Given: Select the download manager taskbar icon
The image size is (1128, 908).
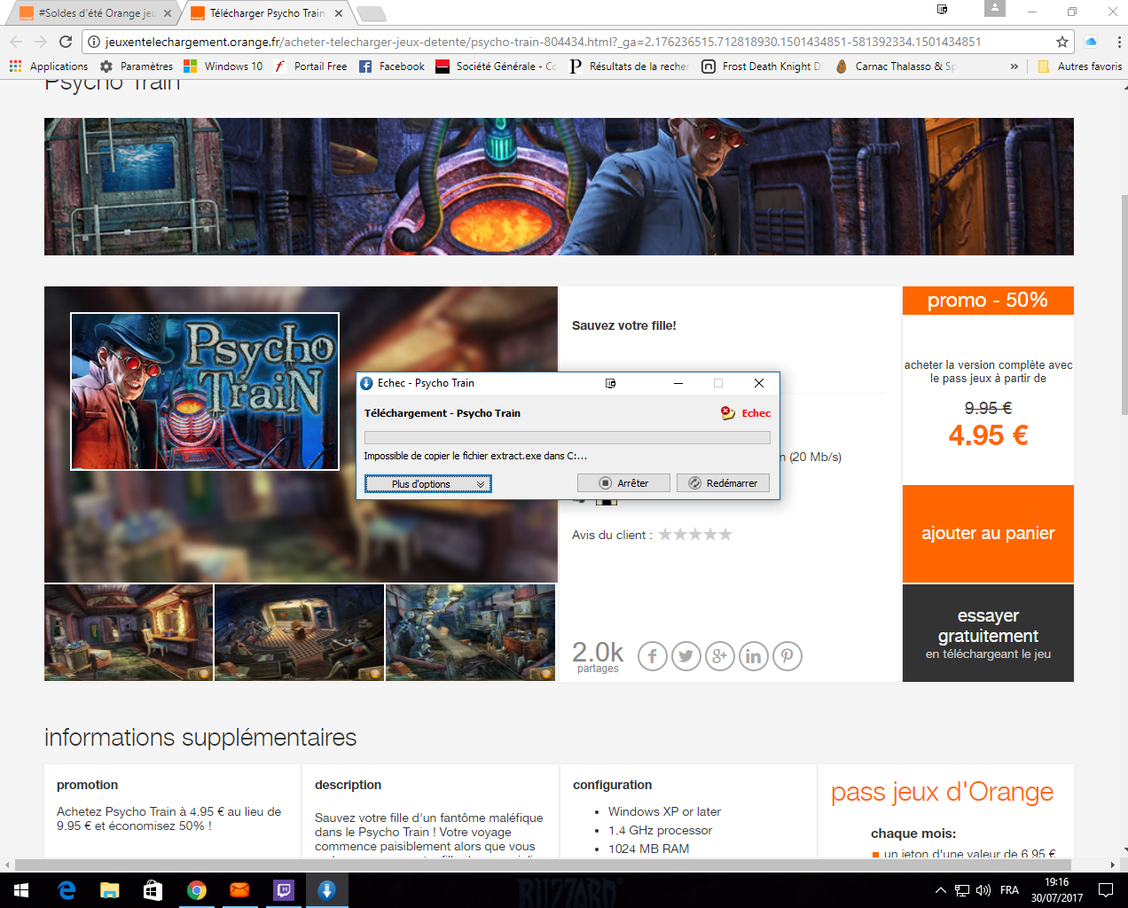Looking at the screenshot, I should (x=327, y=890).
